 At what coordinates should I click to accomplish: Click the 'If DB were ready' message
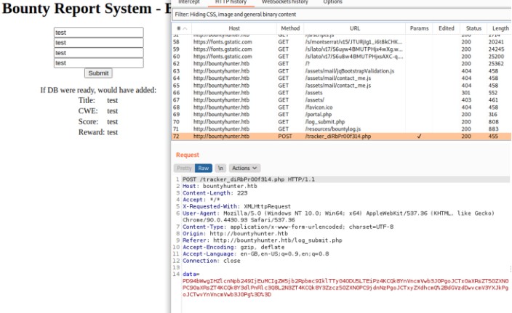[x=98, y=90]
